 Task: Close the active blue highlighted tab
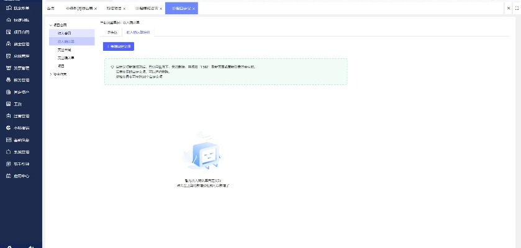click(x=194, y=9)
